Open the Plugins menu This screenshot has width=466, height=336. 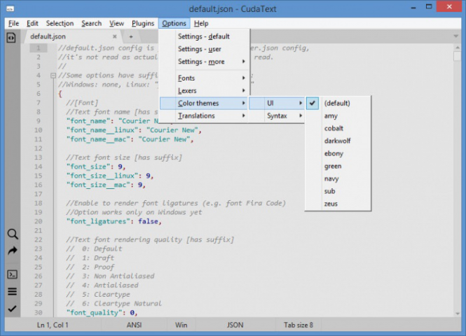(x=143, y=23)
